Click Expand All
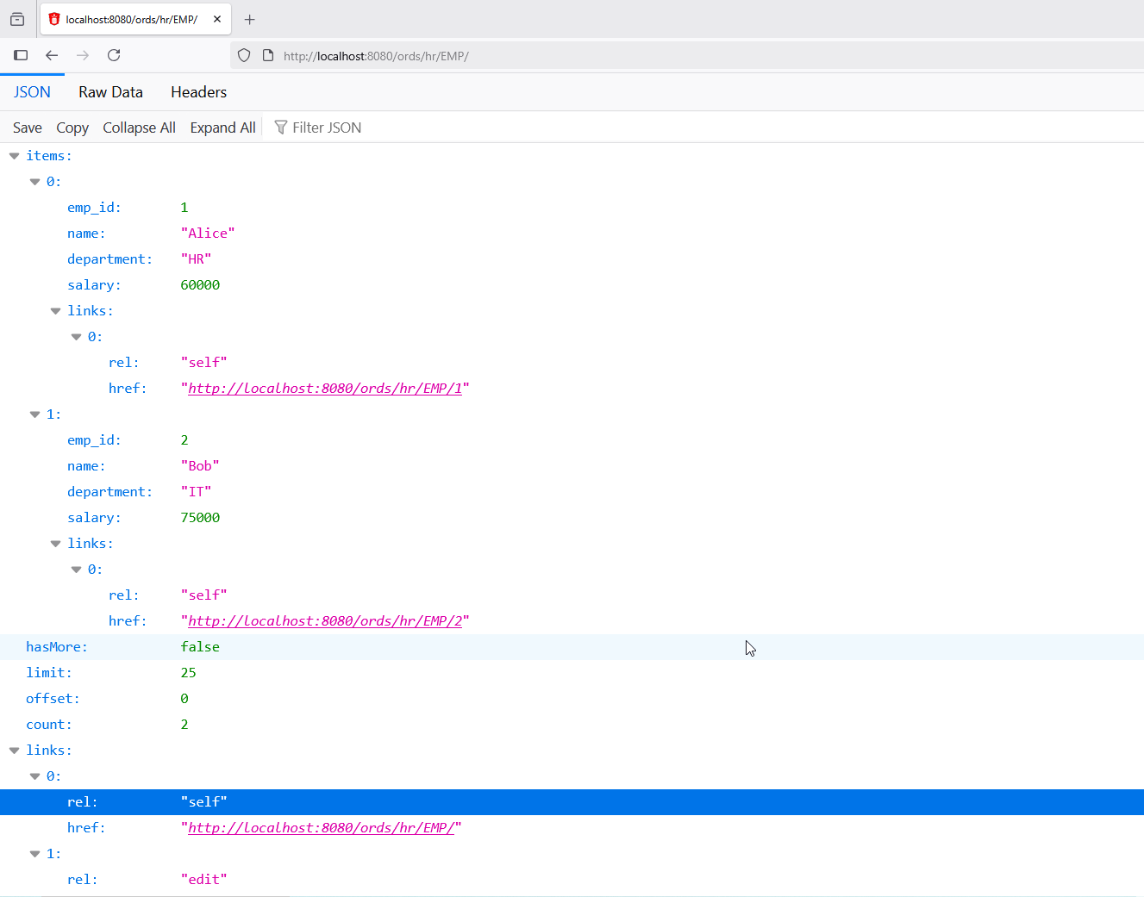 tap(222, 128)
